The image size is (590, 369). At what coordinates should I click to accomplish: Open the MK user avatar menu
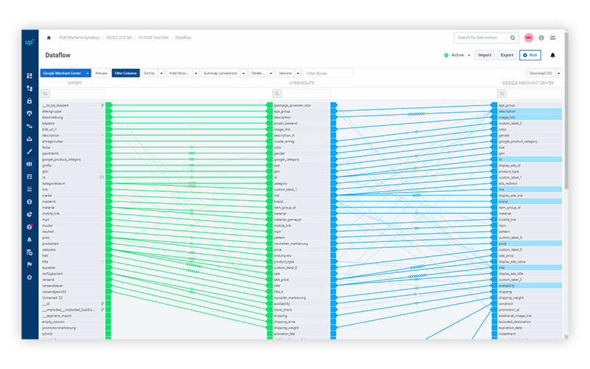point(529,38)
